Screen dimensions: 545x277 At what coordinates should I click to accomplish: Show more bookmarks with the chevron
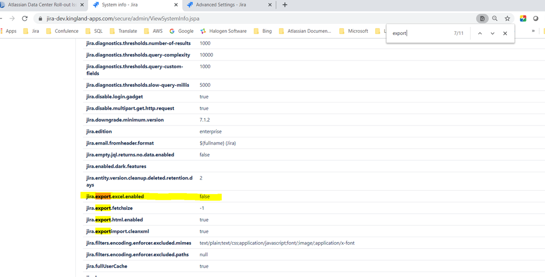tap(533, 31)
